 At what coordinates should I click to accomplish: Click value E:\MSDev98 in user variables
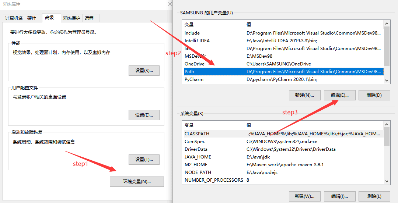(x=259, y=56)
